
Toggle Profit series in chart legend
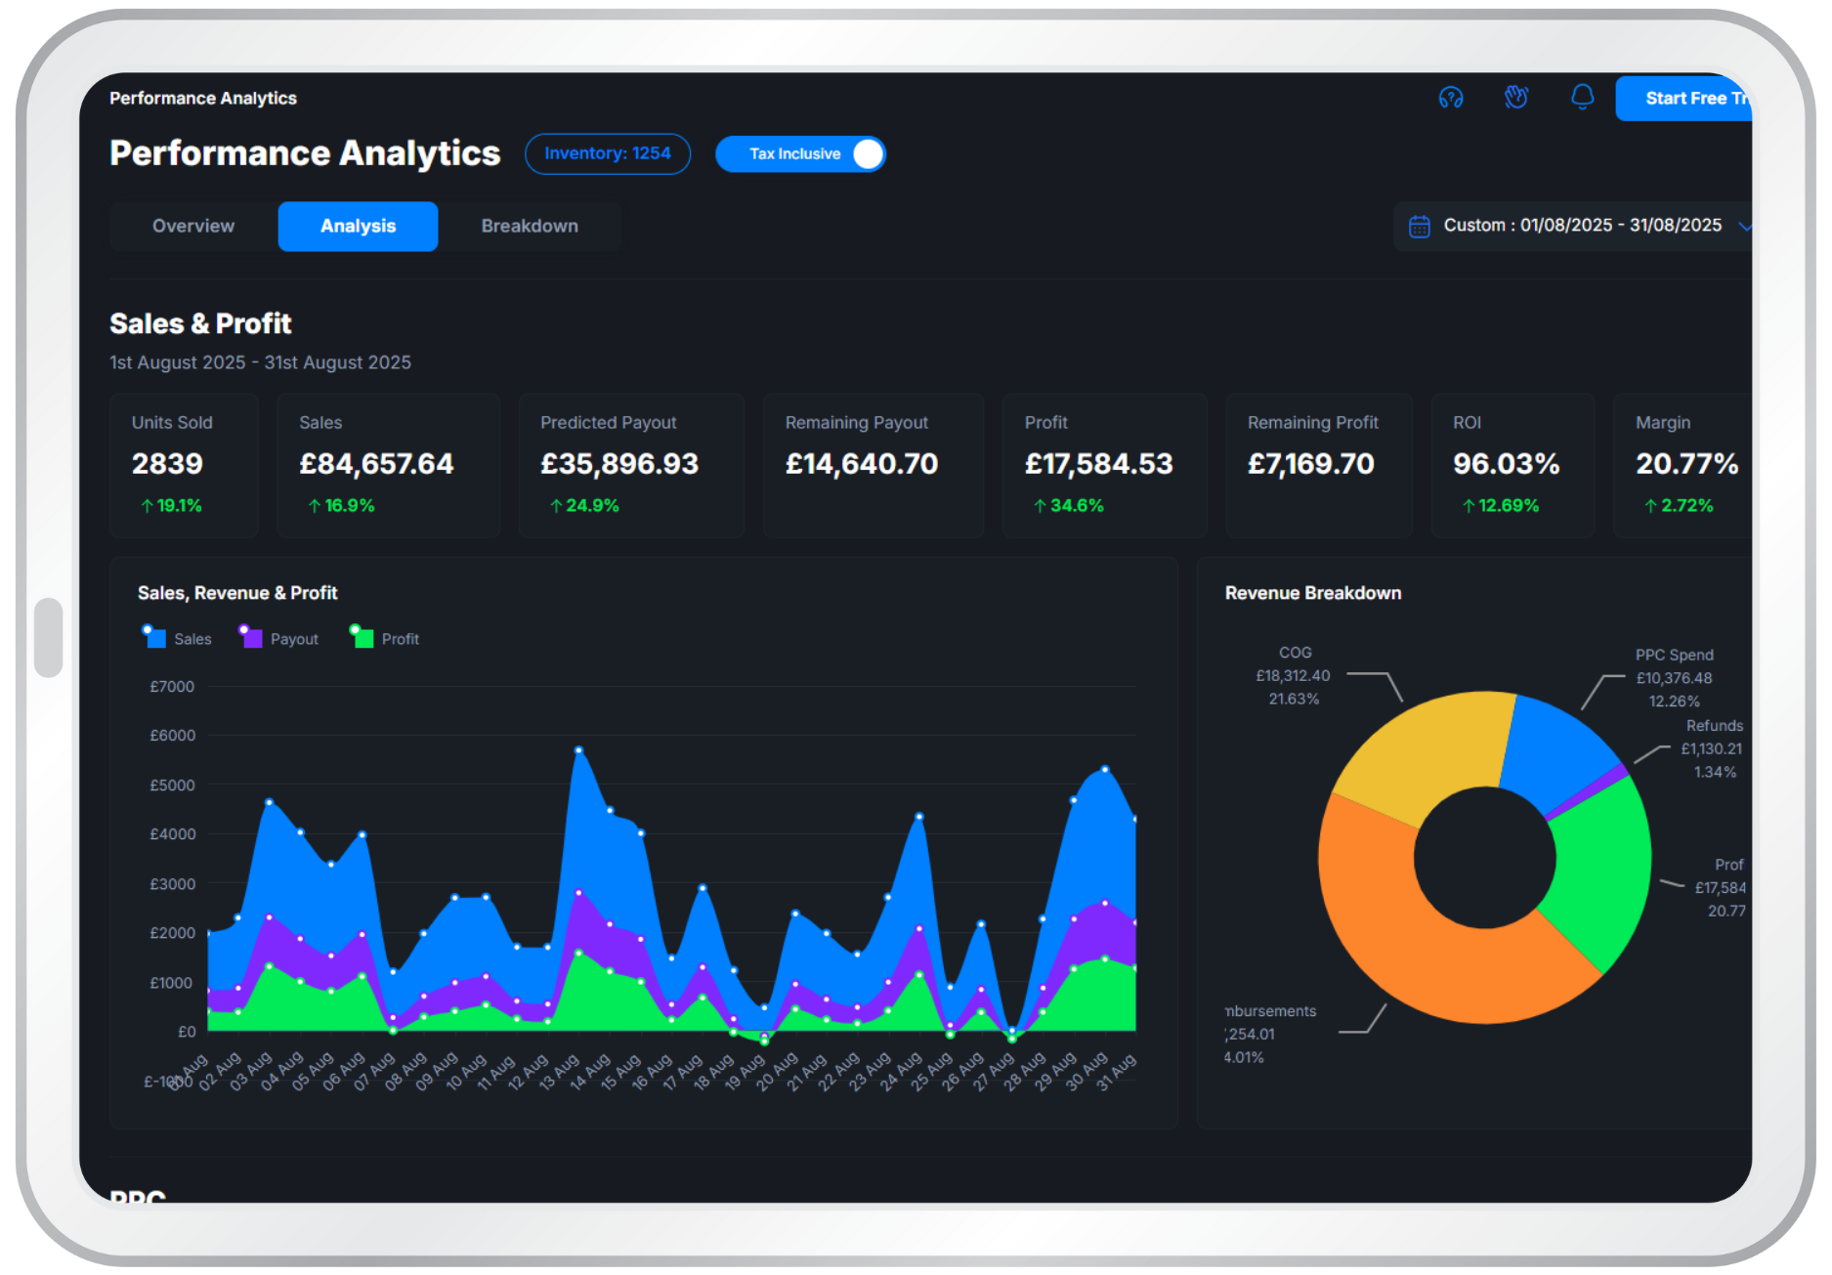[x=387, y=639]
